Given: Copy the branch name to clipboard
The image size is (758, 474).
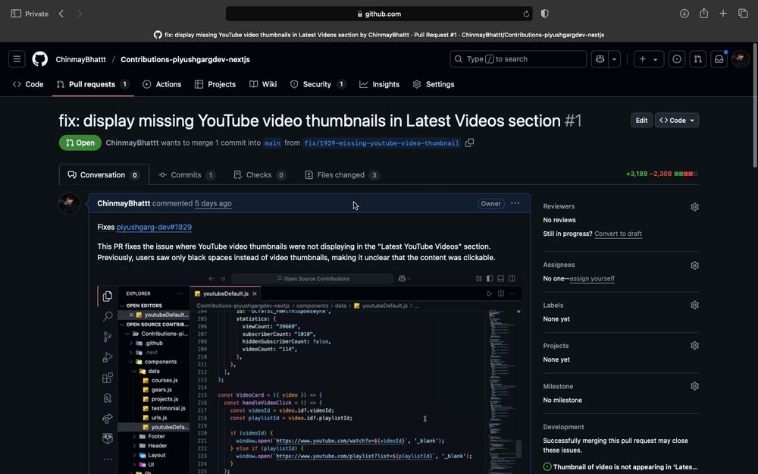Looking at the screenshot, I should (469, 143).
